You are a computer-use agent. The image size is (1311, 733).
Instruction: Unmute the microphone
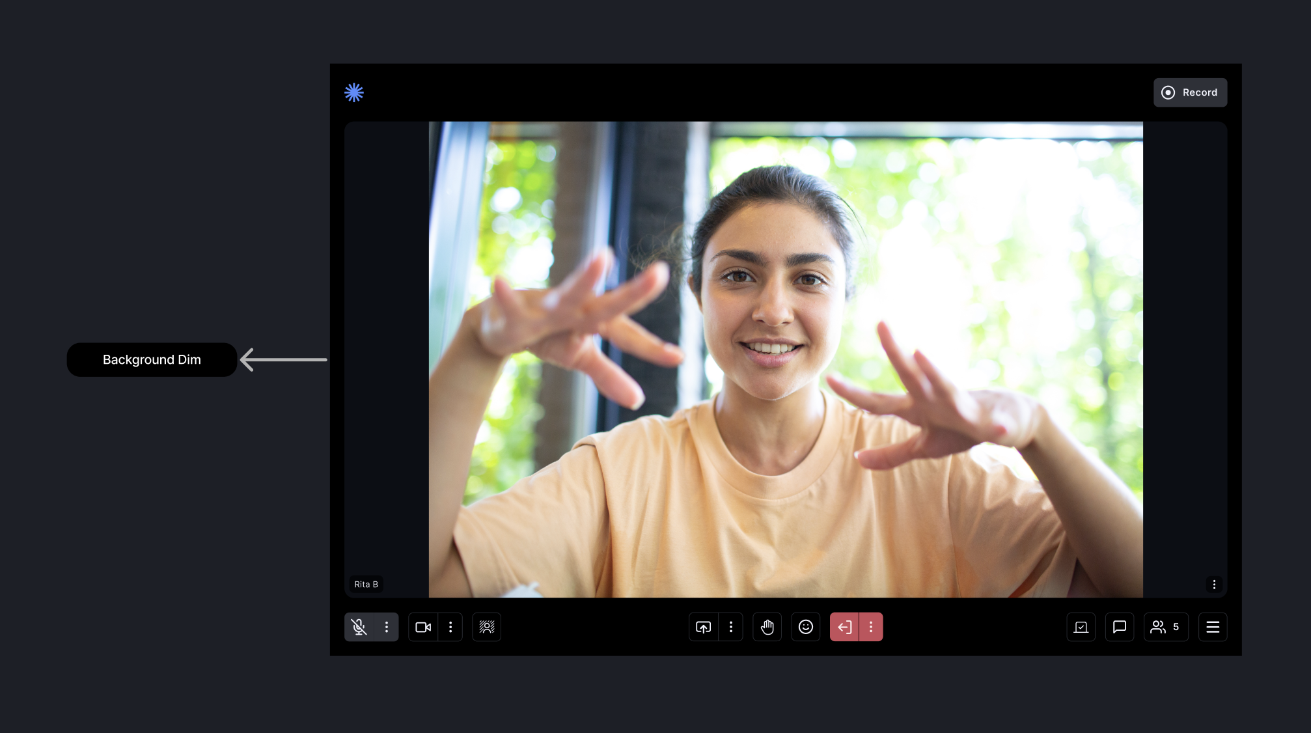coord(359,627)
